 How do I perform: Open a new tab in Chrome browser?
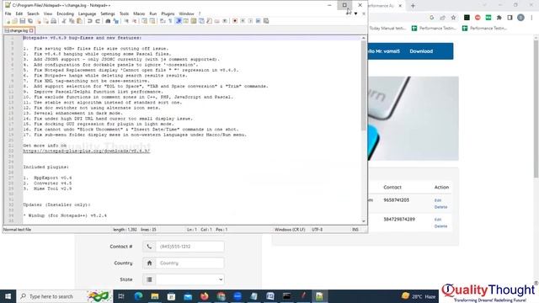tap(413, 6)
